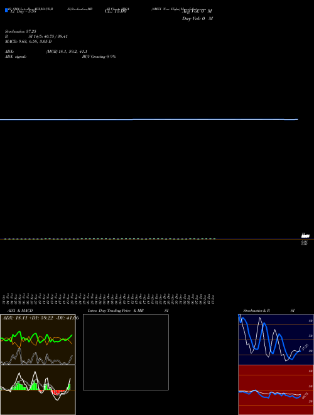Click the 'ADX: 18.11 +DY: 59.22 -DY: 41.06' header
The width and height of the screenshot is (314, 415).
pyautogui.click(x=40, y=318)
